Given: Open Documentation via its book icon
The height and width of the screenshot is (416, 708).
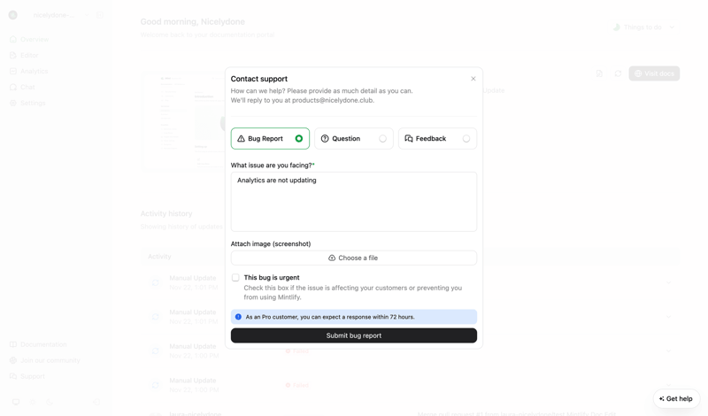Looking at the screenshot, I should point(13,344).
